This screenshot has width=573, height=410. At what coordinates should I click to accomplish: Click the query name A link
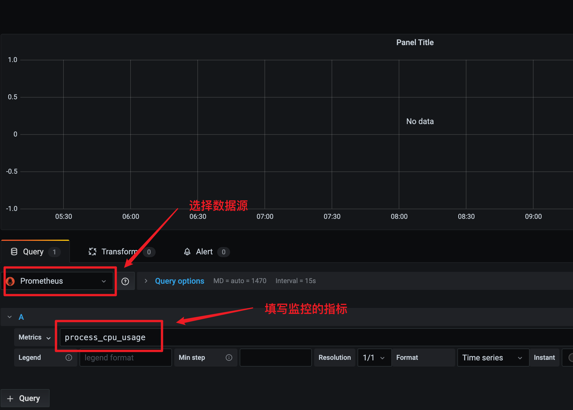tap(21, 317)
